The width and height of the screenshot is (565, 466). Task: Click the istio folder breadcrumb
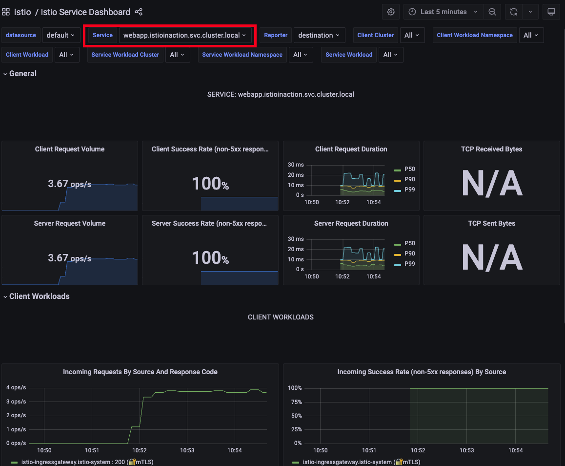coord(22,12)
